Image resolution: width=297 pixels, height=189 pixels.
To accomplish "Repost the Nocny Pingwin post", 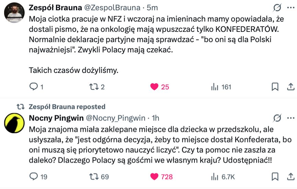I will 94,177.
